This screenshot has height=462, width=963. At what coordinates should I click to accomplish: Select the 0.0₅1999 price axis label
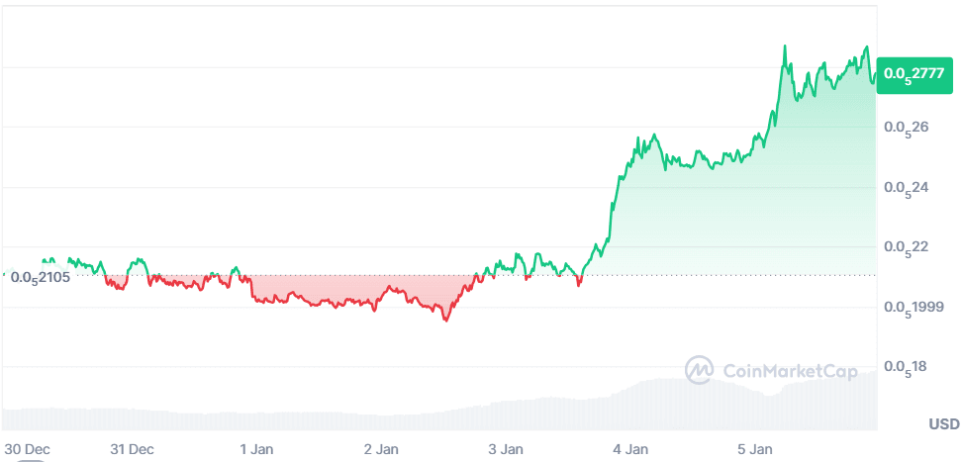click(913, 308)
